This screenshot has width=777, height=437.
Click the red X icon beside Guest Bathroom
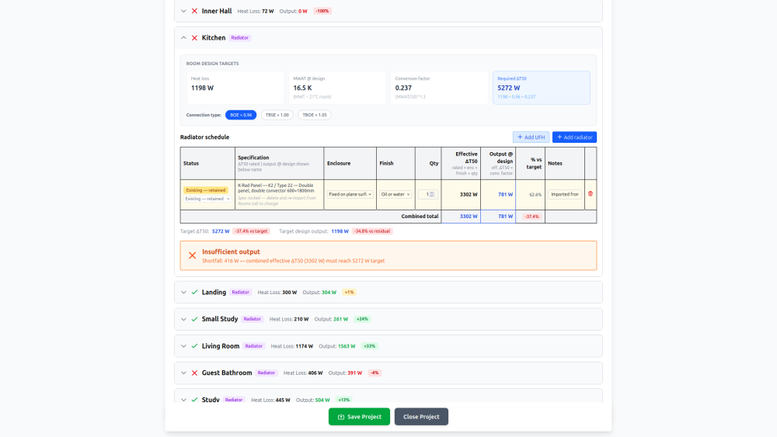(194, 373)
